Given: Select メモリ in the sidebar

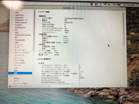Looking at the screenshot, I should pyautogui.click(x=16, y=68).
